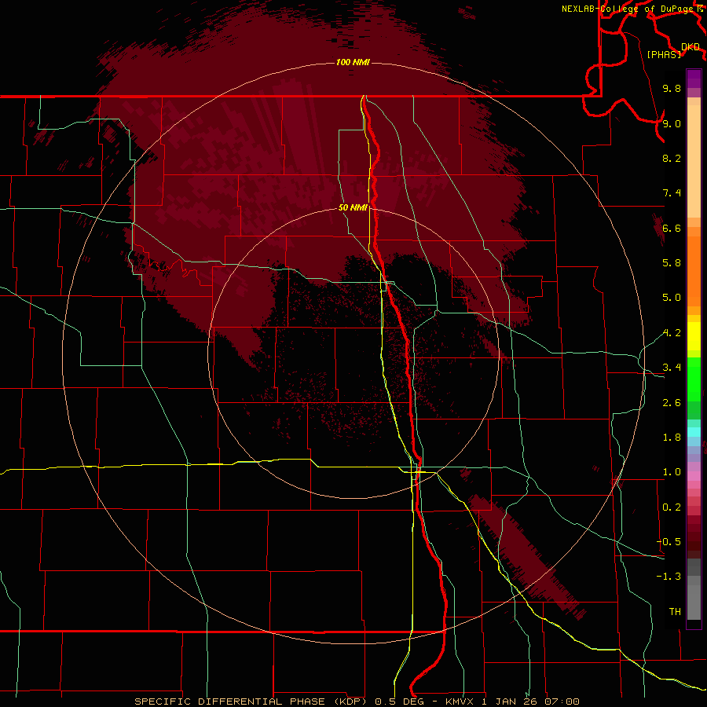Pick the bright orange segment of the scale
707x707 pixels.
tap(694, 272)
